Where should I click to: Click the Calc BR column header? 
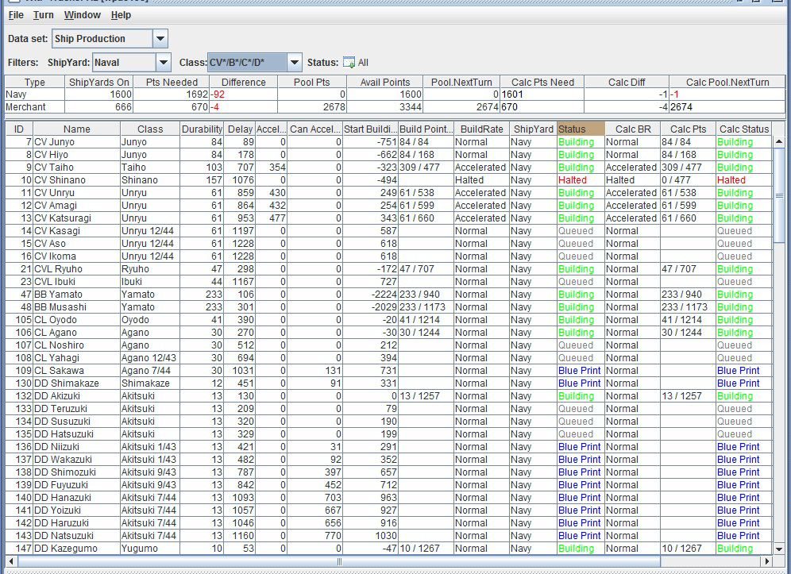tap(633, 129)
